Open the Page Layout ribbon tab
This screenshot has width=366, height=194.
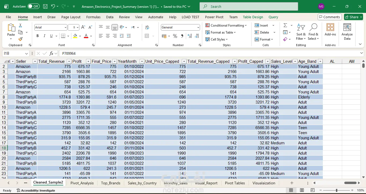pyautogui.click(x=71, y=17)
